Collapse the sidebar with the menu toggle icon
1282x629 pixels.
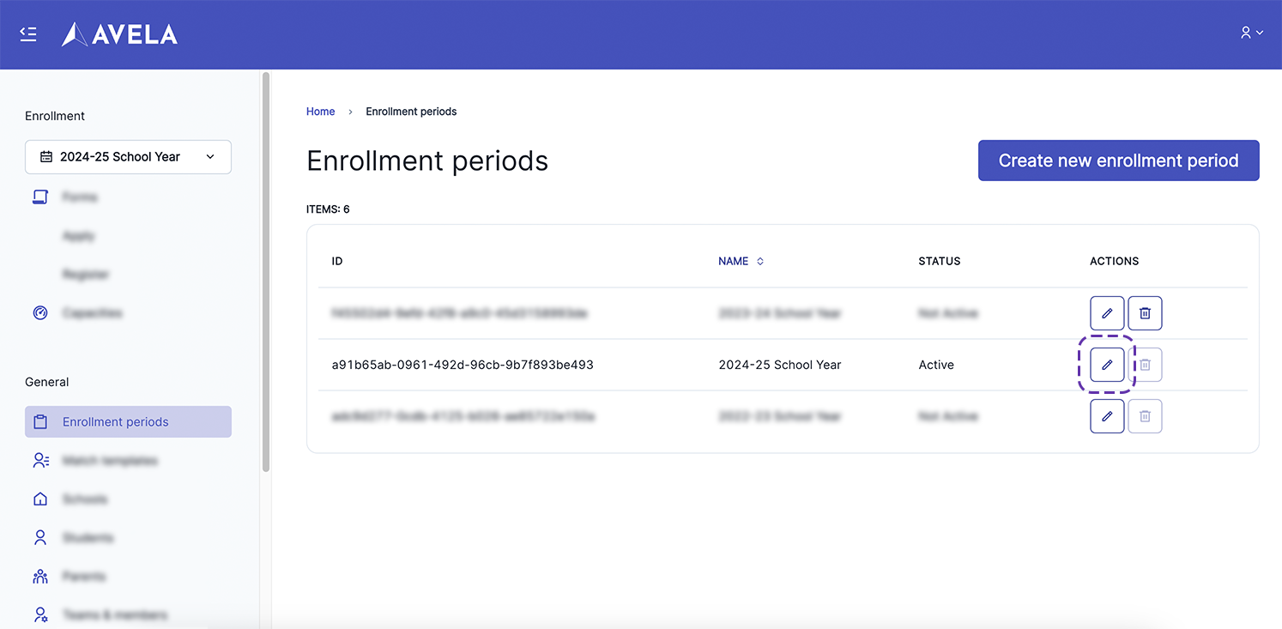pos(28,34)
